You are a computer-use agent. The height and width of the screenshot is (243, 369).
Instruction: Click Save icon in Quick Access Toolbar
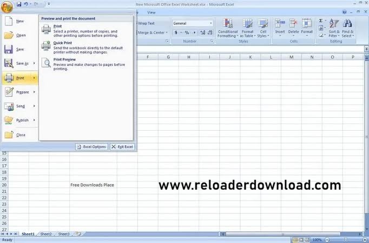pyautogui.click(x=19, y=4)
